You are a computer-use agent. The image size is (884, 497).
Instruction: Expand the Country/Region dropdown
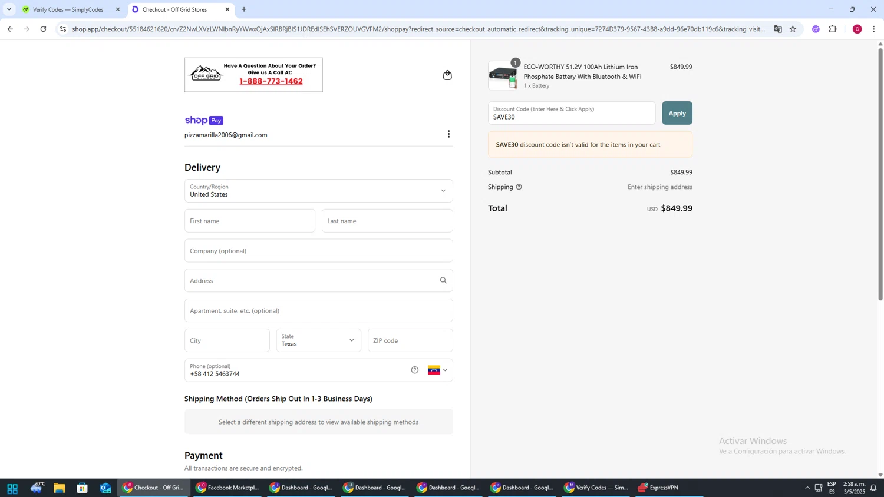[x=319, y=191]
